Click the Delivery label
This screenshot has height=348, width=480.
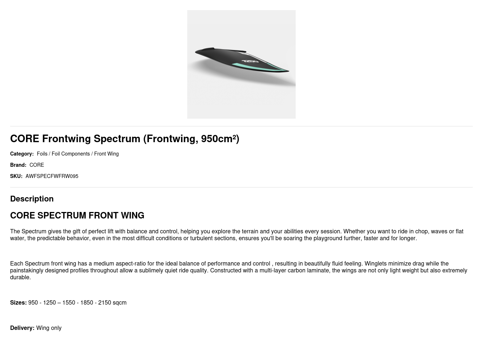click(22, 328)
